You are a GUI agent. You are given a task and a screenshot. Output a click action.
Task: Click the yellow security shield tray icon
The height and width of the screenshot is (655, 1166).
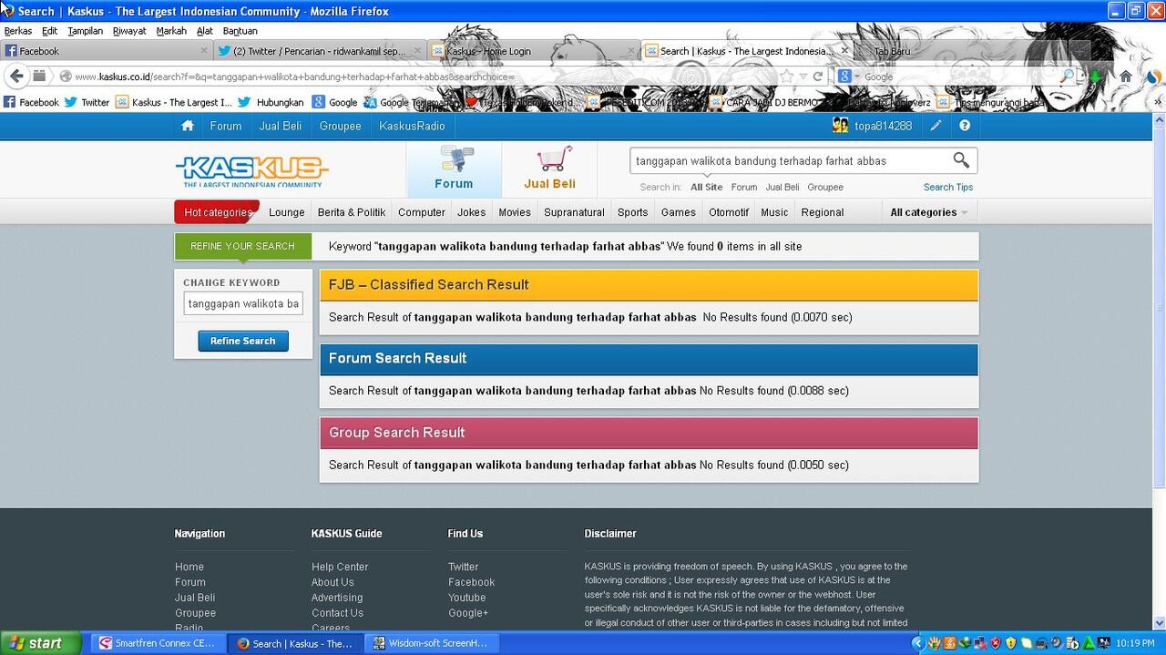tap(1010, 643)
